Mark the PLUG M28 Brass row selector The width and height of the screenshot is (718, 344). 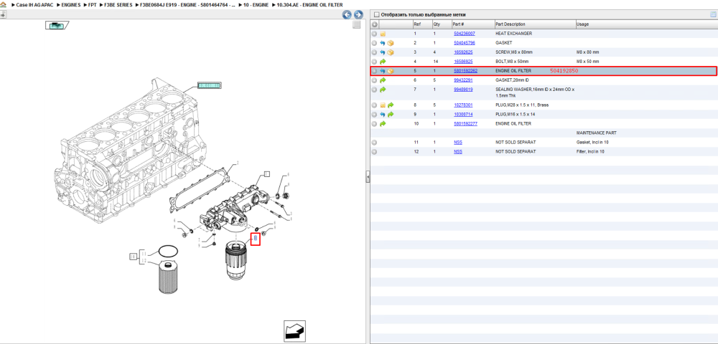375,105
